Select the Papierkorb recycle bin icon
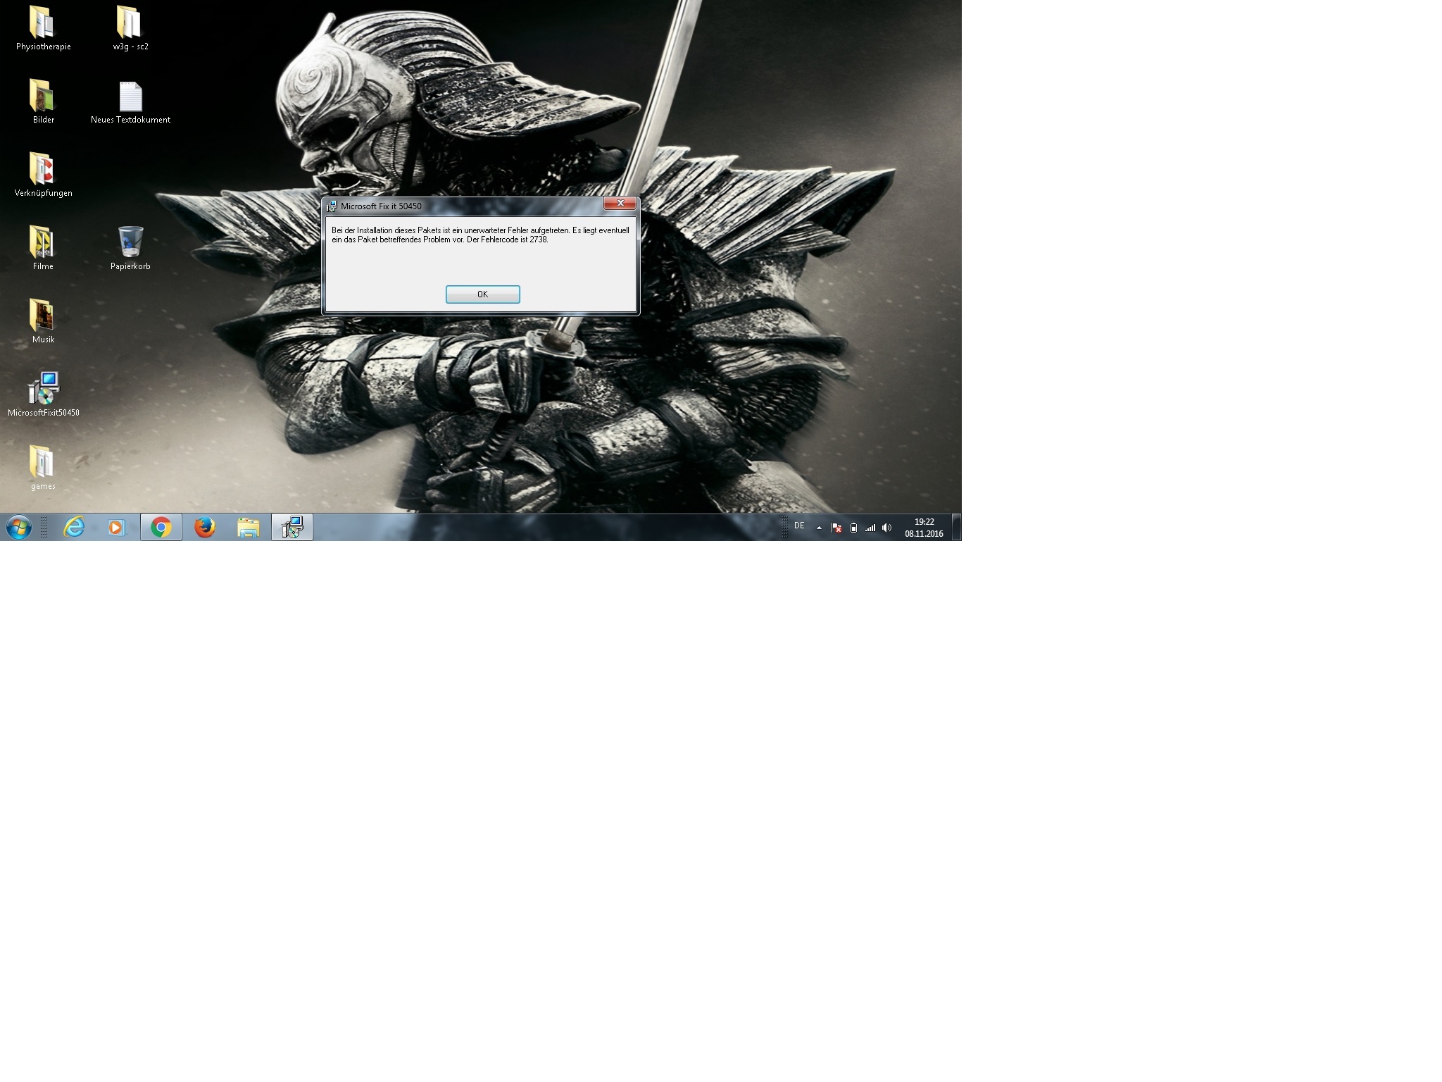This screenshot has width=1442, height=1082. coord(130,248)
